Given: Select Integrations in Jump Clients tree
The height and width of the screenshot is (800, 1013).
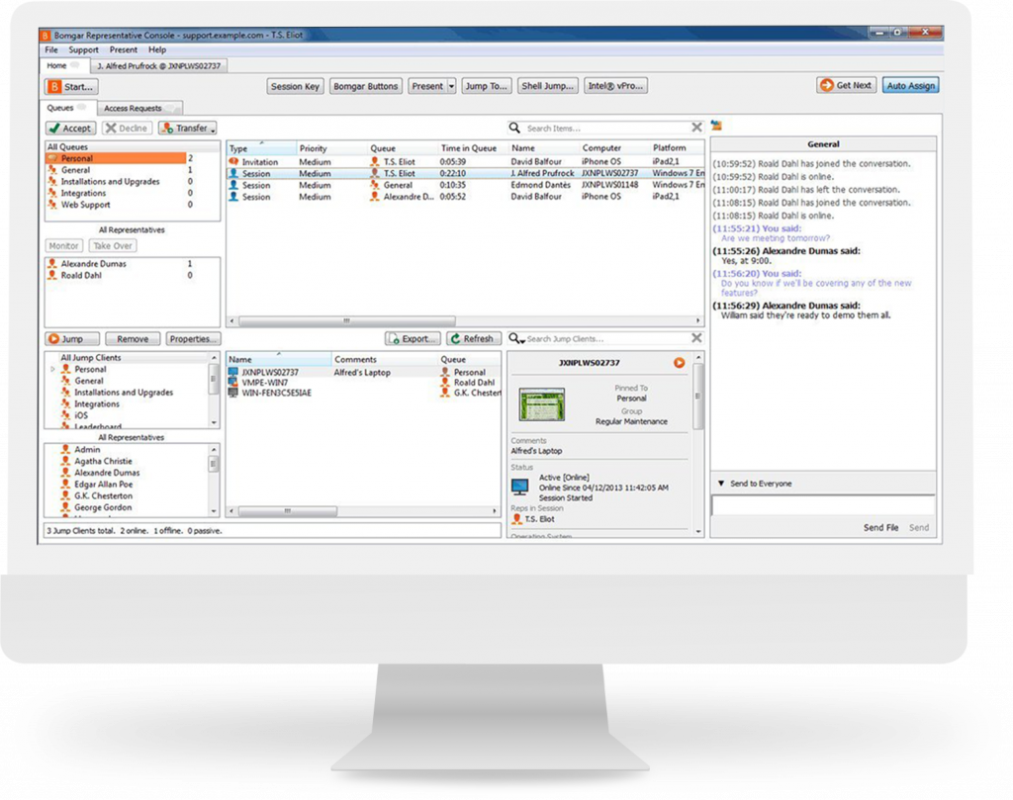Looking at the screenshot, I should coord(96,403).
